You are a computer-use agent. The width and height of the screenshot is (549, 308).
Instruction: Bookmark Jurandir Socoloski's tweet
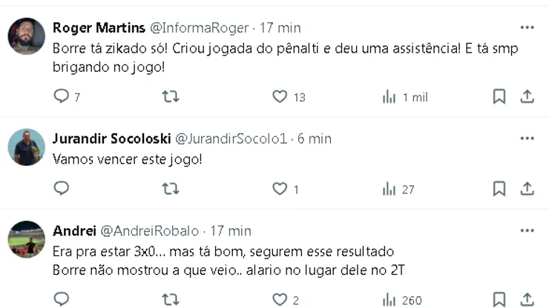tap(499, 189)
